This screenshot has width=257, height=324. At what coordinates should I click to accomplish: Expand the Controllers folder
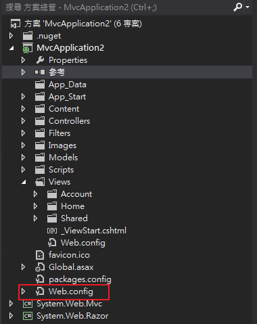[23, 121]
